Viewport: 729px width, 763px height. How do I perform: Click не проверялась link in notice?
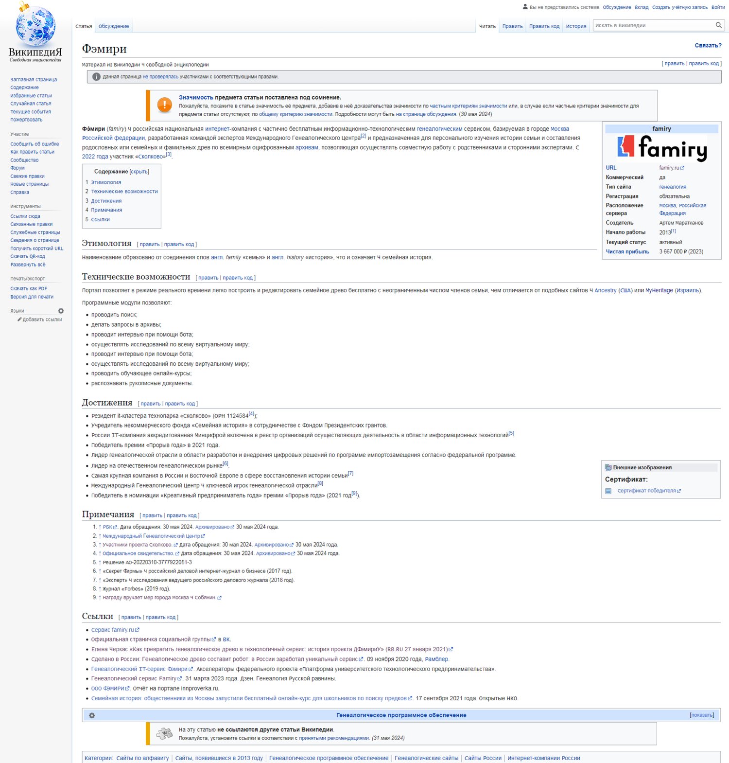pos(160,77)
